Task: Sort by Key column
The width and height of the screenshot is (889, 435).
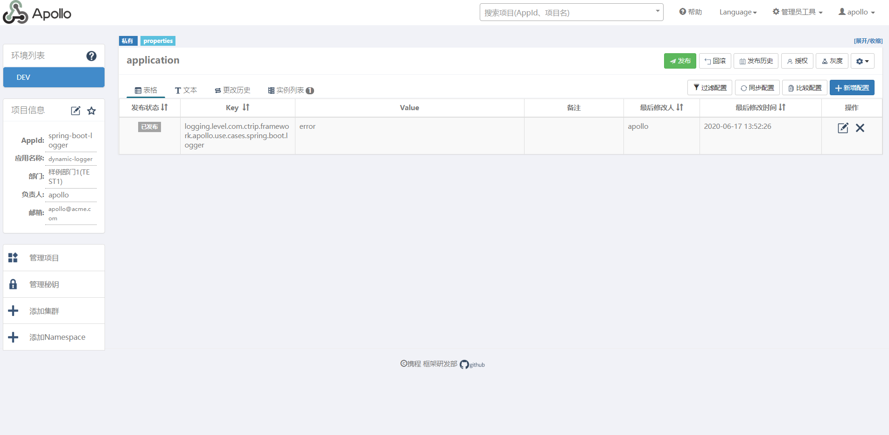Action: (x=246, y=107)
